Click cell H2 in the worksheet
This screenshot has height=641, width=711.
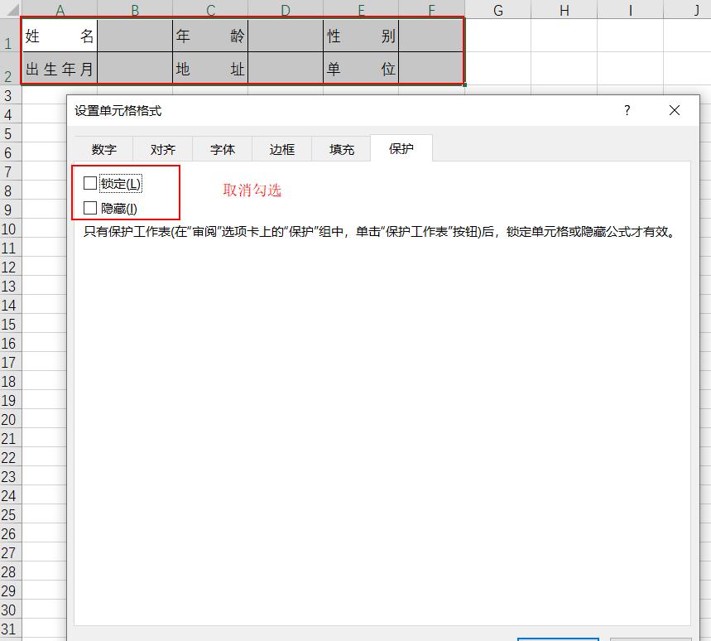click(x=564, y=68)
